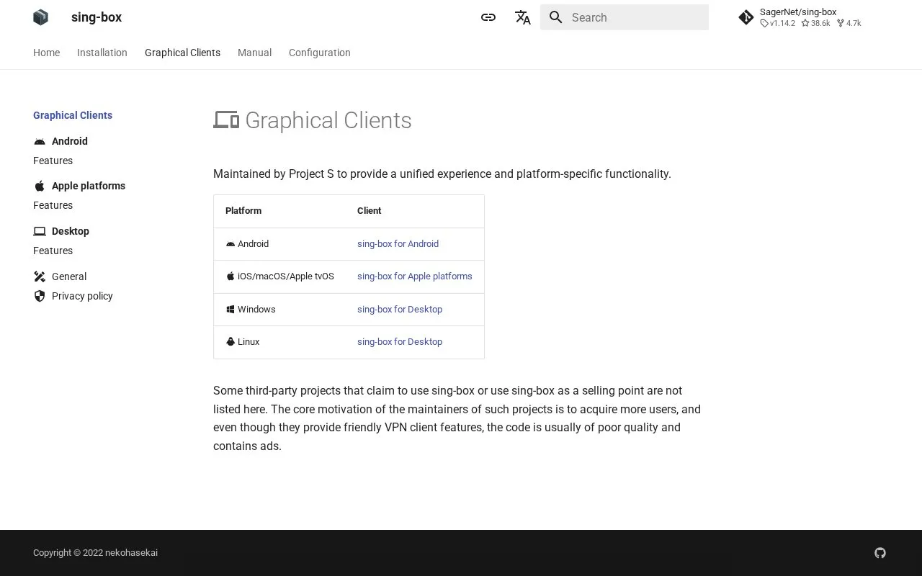
Task: Open General in the sidebar
Action: 69,276
